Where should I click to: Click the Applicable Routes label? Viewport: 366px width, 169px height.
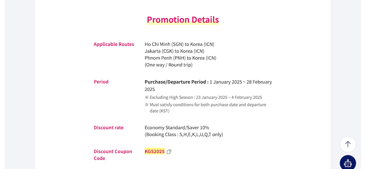pyautogui.click(x=114, y=44)
